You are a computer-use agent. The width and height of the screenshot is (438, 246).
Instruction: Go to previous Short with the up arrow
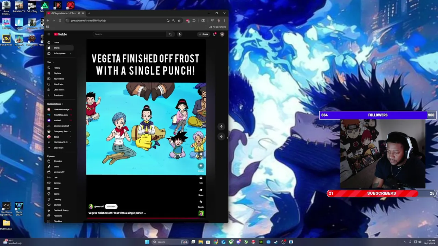(221, 126)
